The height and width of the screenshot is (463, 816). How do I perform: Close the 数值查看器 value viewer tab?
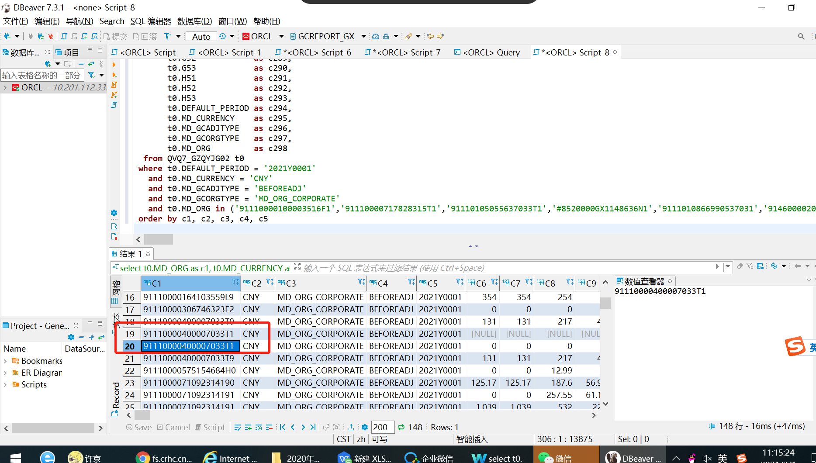670,281
